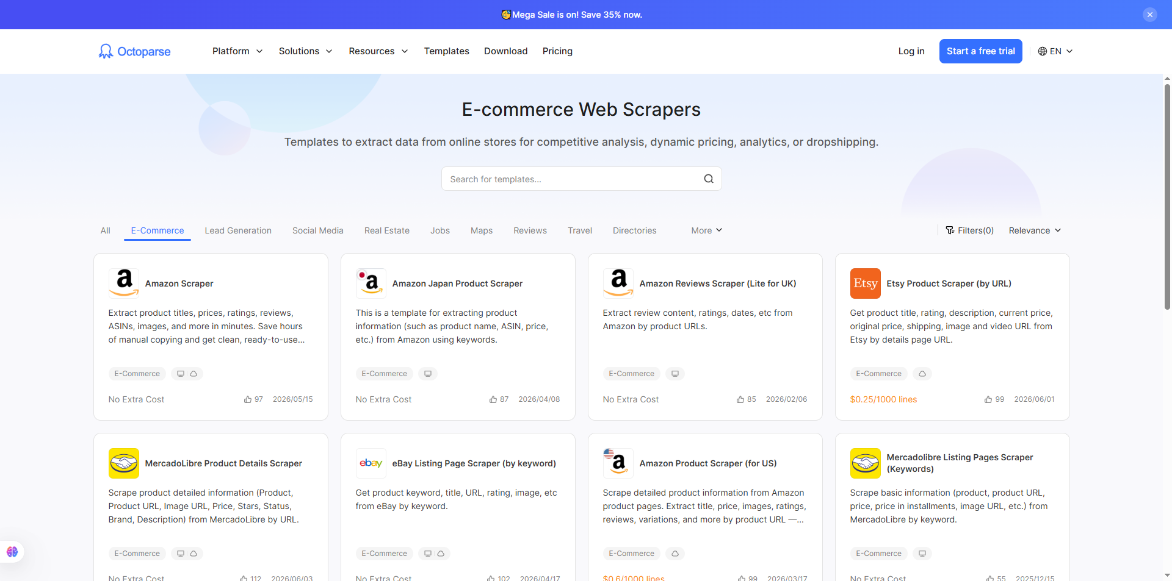Click the Log in link
This screenshot has height=581, width=1172.
pos(911,51)
